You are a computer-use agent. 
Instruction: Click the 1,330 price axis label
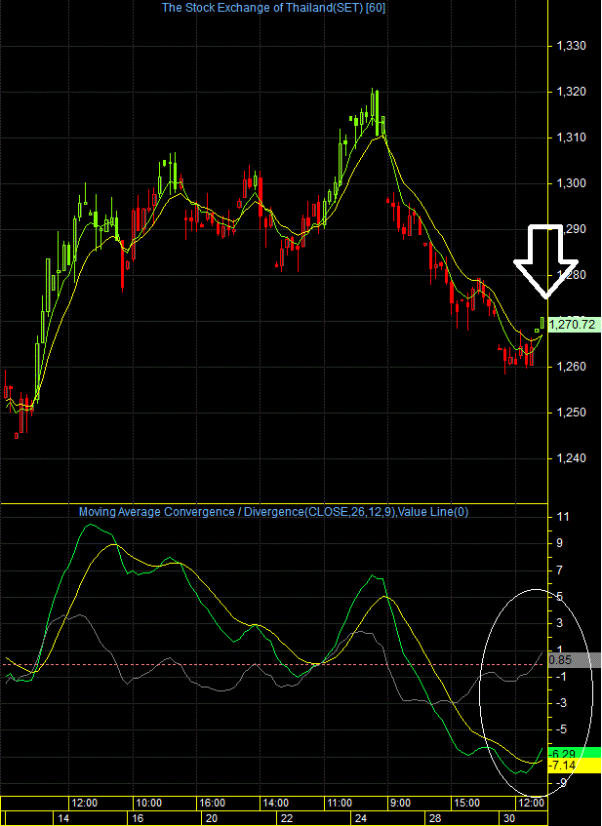pyautogui.click(x=572, y=47)
